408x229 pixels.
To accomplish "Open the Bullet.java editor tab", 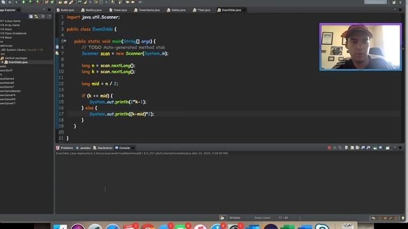I will tap(66, 10).
